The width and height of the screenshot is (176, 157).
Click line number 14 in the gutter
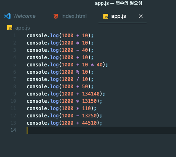pos(13,130)
